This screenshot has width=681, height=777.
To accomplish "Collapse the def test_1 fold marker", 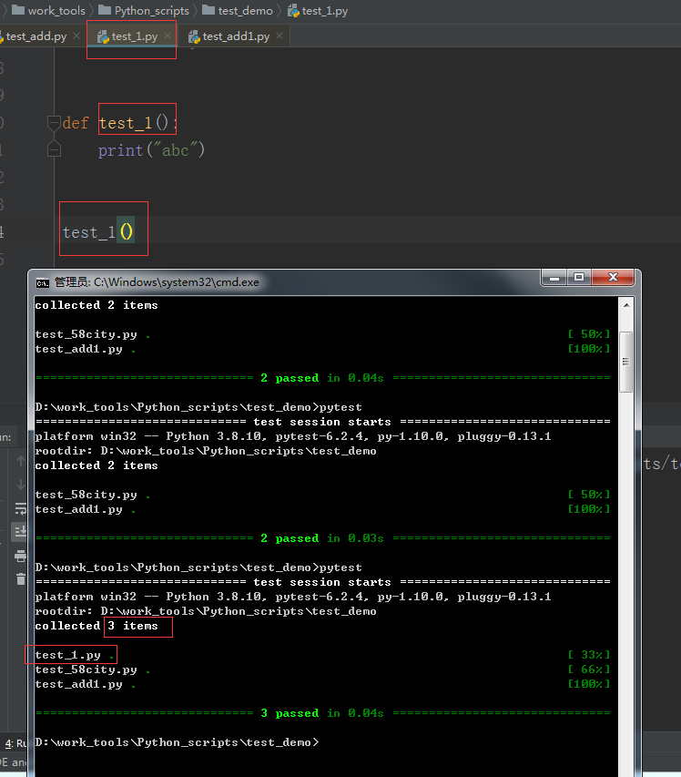I will (x=54, y=122).
